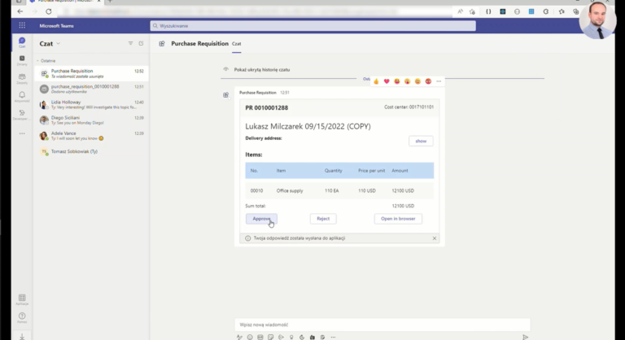Screen dimensions: 625x340
Task: Open Aplikacje apps store icon
Action: click(22, 299)
